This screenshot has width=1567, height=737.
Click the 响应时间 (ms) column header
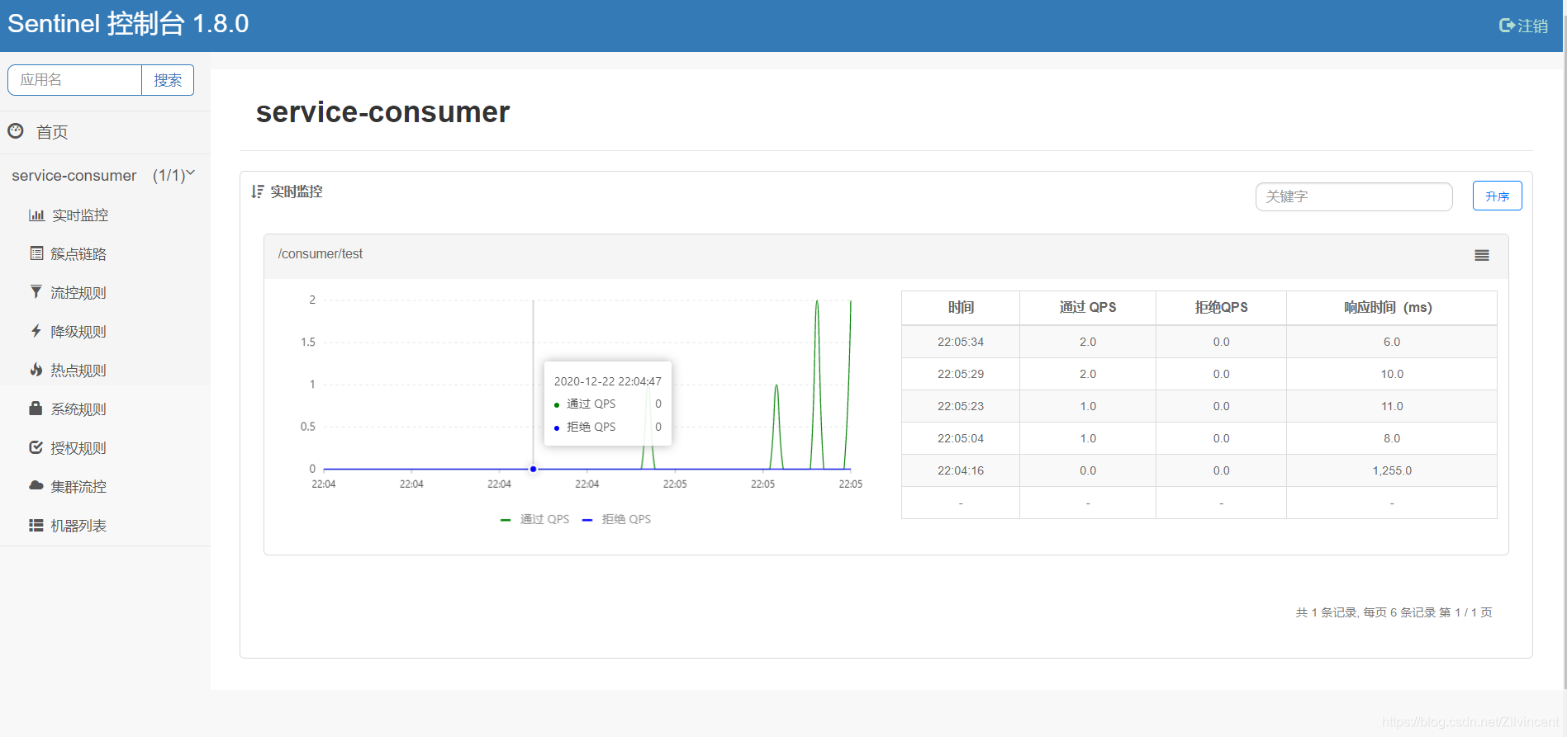(x=1392, y=308)
